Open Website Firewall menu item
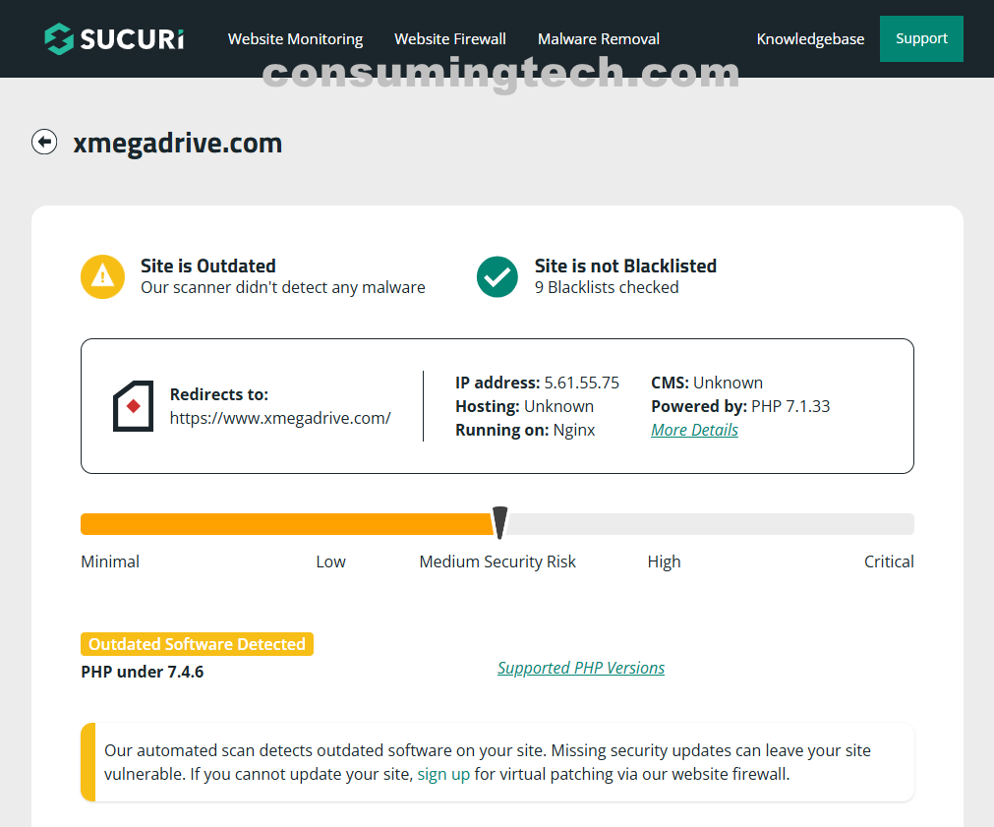 tap(450, 39)
